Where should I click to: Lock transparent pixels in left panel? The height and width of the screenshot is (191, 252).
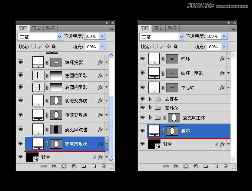coord(34,46)
